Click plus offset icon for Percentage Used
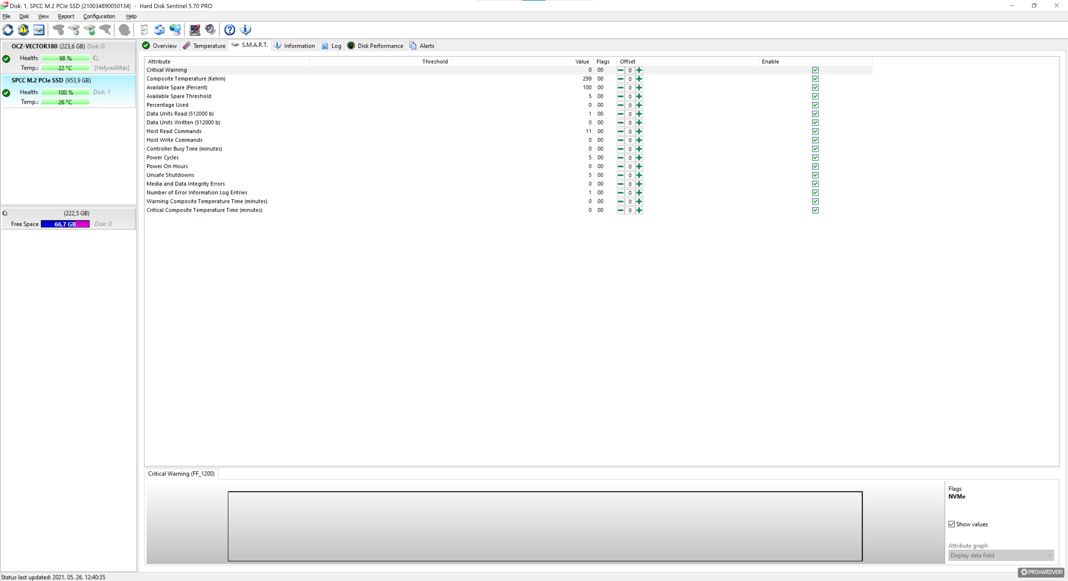 tap(639, 105)
